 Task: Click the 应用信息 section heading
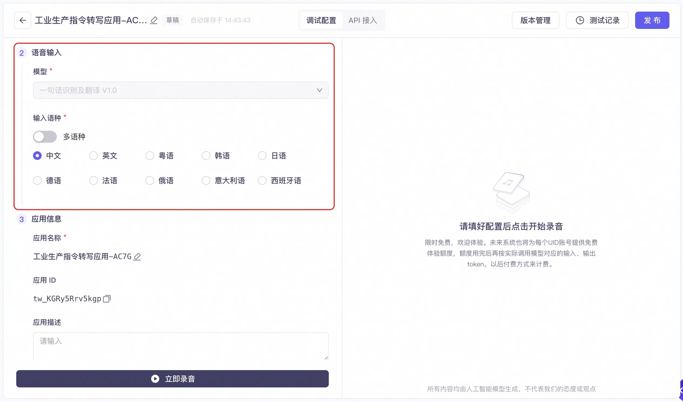tap(46, 219)
